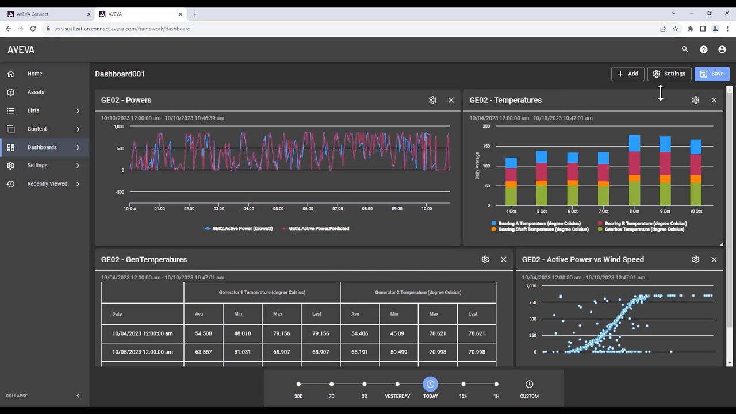Open a new browser tab

[195, 14]
